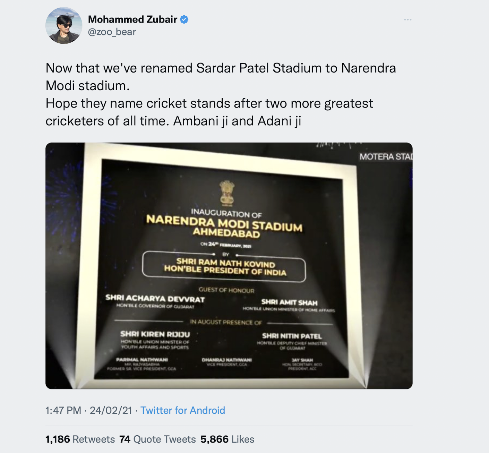
Task: Click Shri Kiren Rijiju's name on the plaque
Action: point(155,334)
